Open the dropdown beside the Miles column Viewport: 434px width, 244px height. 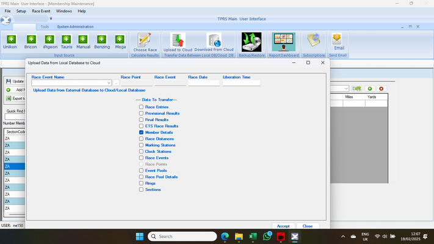346,89
